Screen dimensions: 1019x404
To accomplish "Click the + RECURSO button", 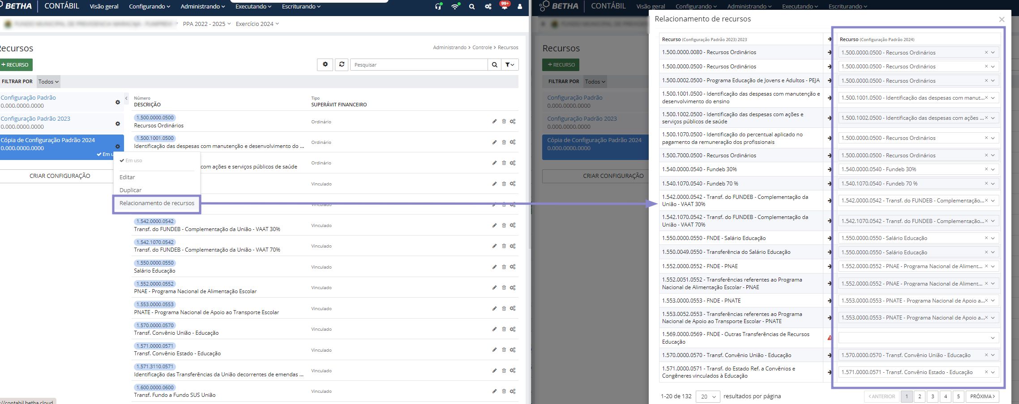I will [16, 65].
